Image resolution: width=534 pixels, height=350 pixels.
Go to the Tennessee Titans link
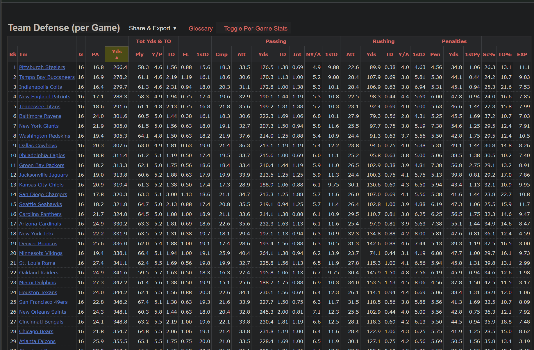pos(40,106)
